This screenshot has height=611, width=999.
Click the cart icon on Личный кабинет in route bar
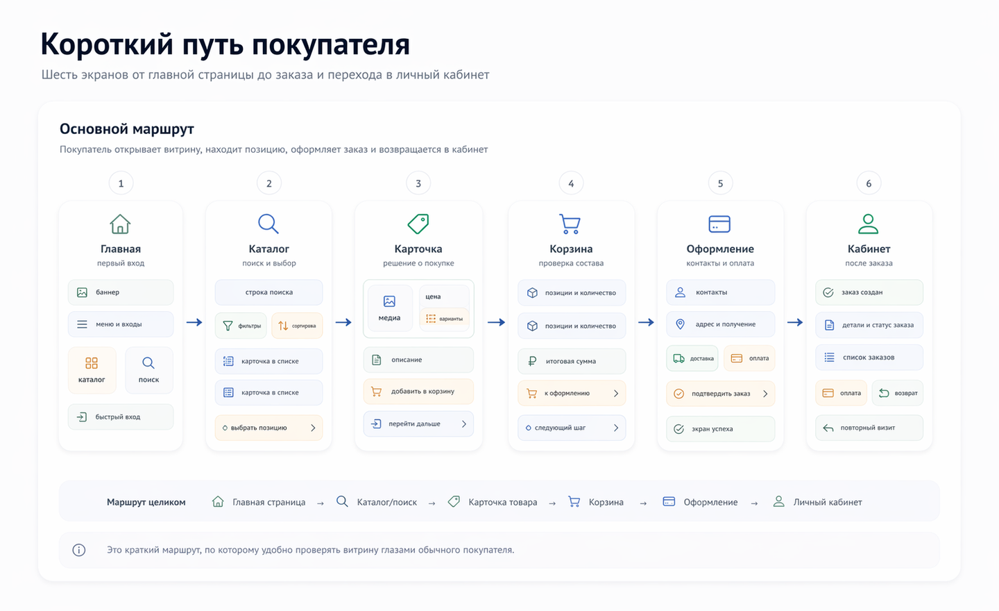pos(778,501)
